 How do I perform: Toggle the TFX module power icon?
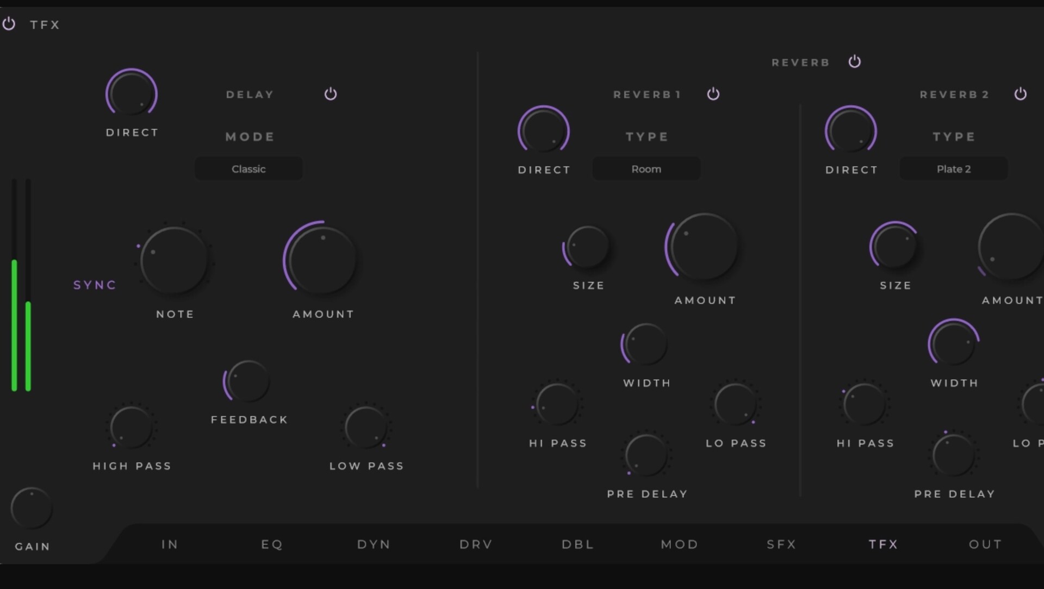[9, 24]
